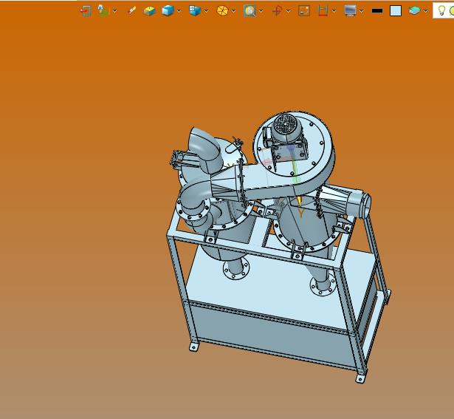Open dropdown beside the figure-on-ground icon
This screenshot has height=419, width=454.
click(x=115, y=11)
